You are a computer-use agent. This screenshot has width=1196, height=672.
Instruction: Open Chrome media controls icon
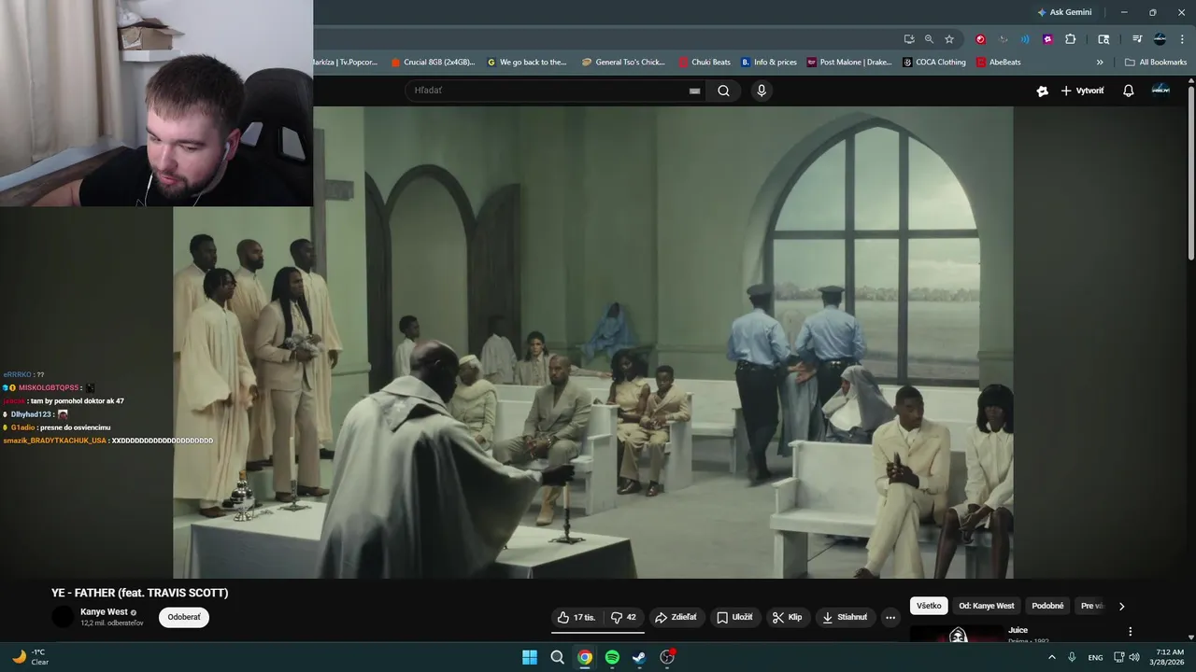(1137, 39)
